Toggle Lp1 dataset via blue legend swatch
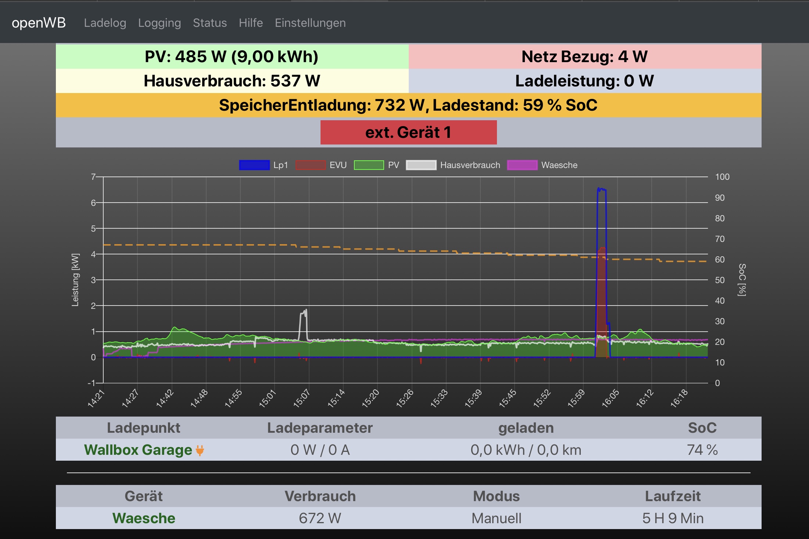This screenshot has height=539, width=809. pos(254,165)
